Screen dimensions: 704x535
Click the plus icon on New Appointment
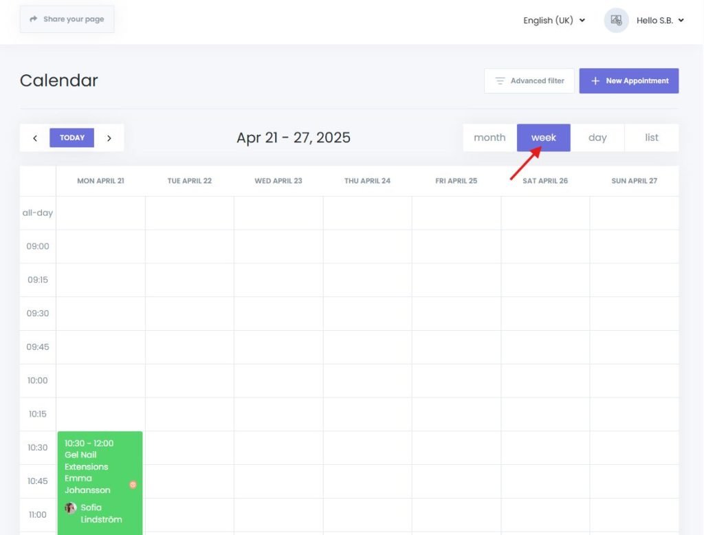pos(595,80)
